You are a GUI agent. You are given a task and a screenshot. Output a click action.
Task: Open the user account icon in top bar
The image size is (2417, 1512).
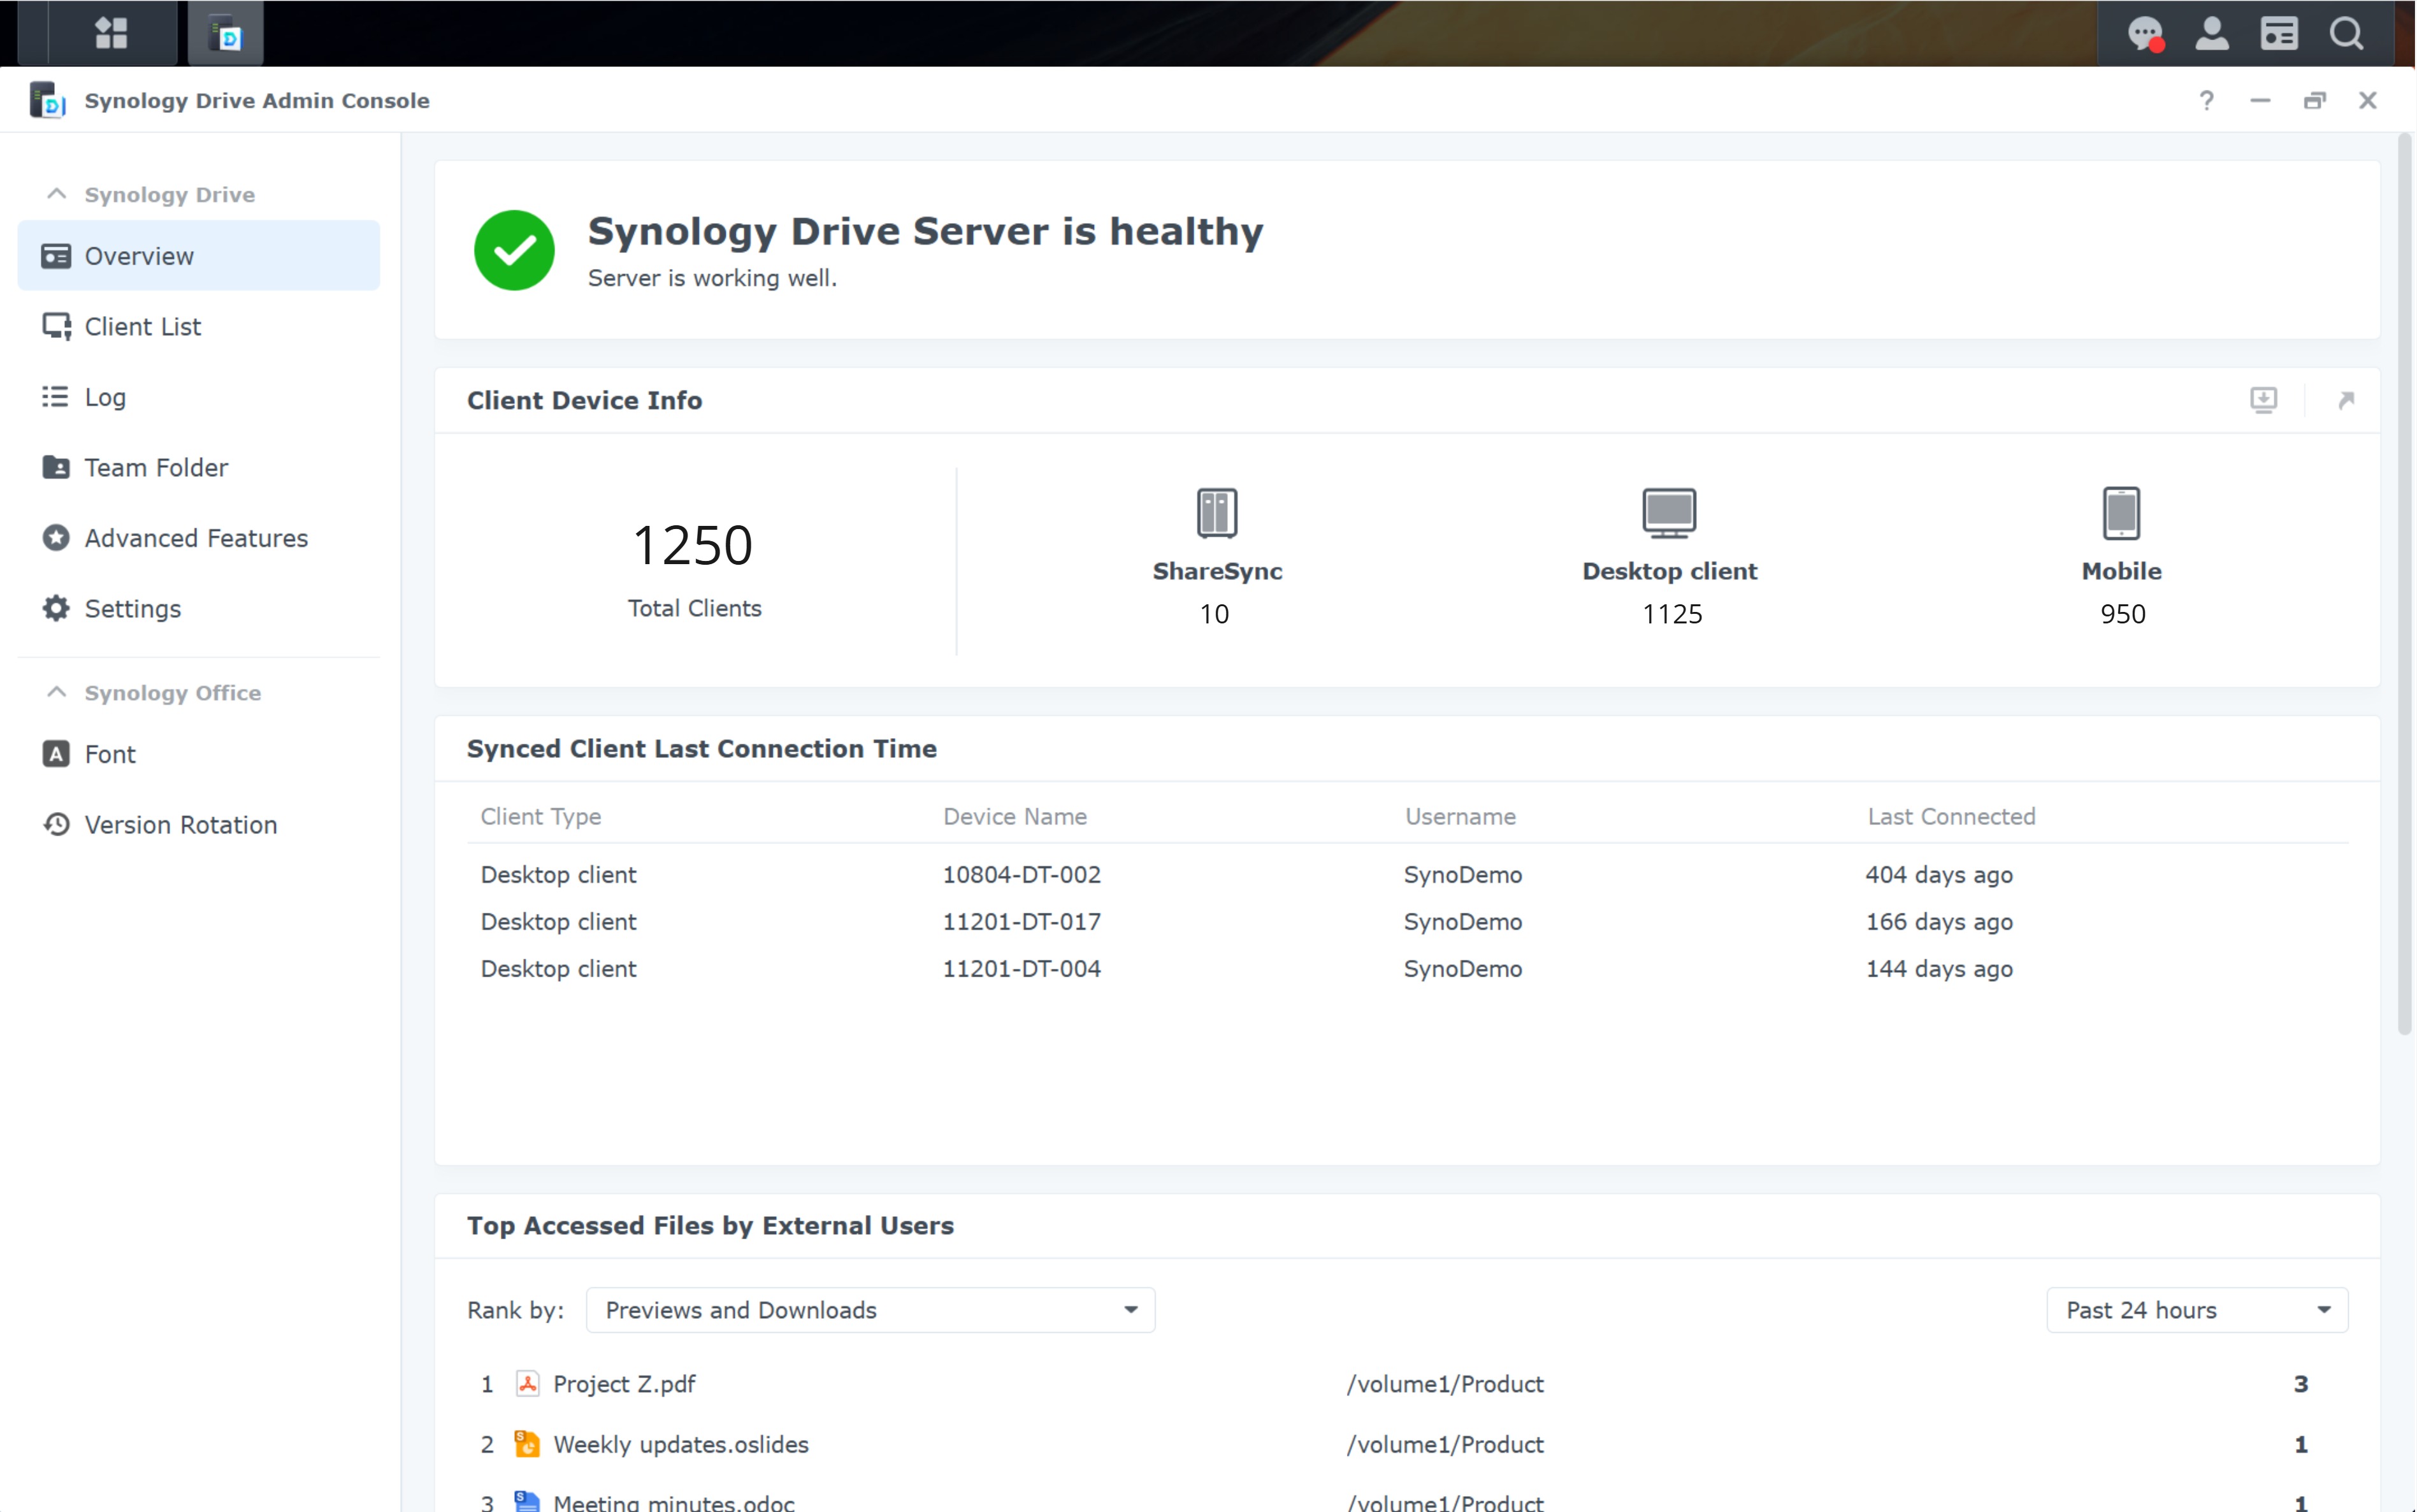2212,33
